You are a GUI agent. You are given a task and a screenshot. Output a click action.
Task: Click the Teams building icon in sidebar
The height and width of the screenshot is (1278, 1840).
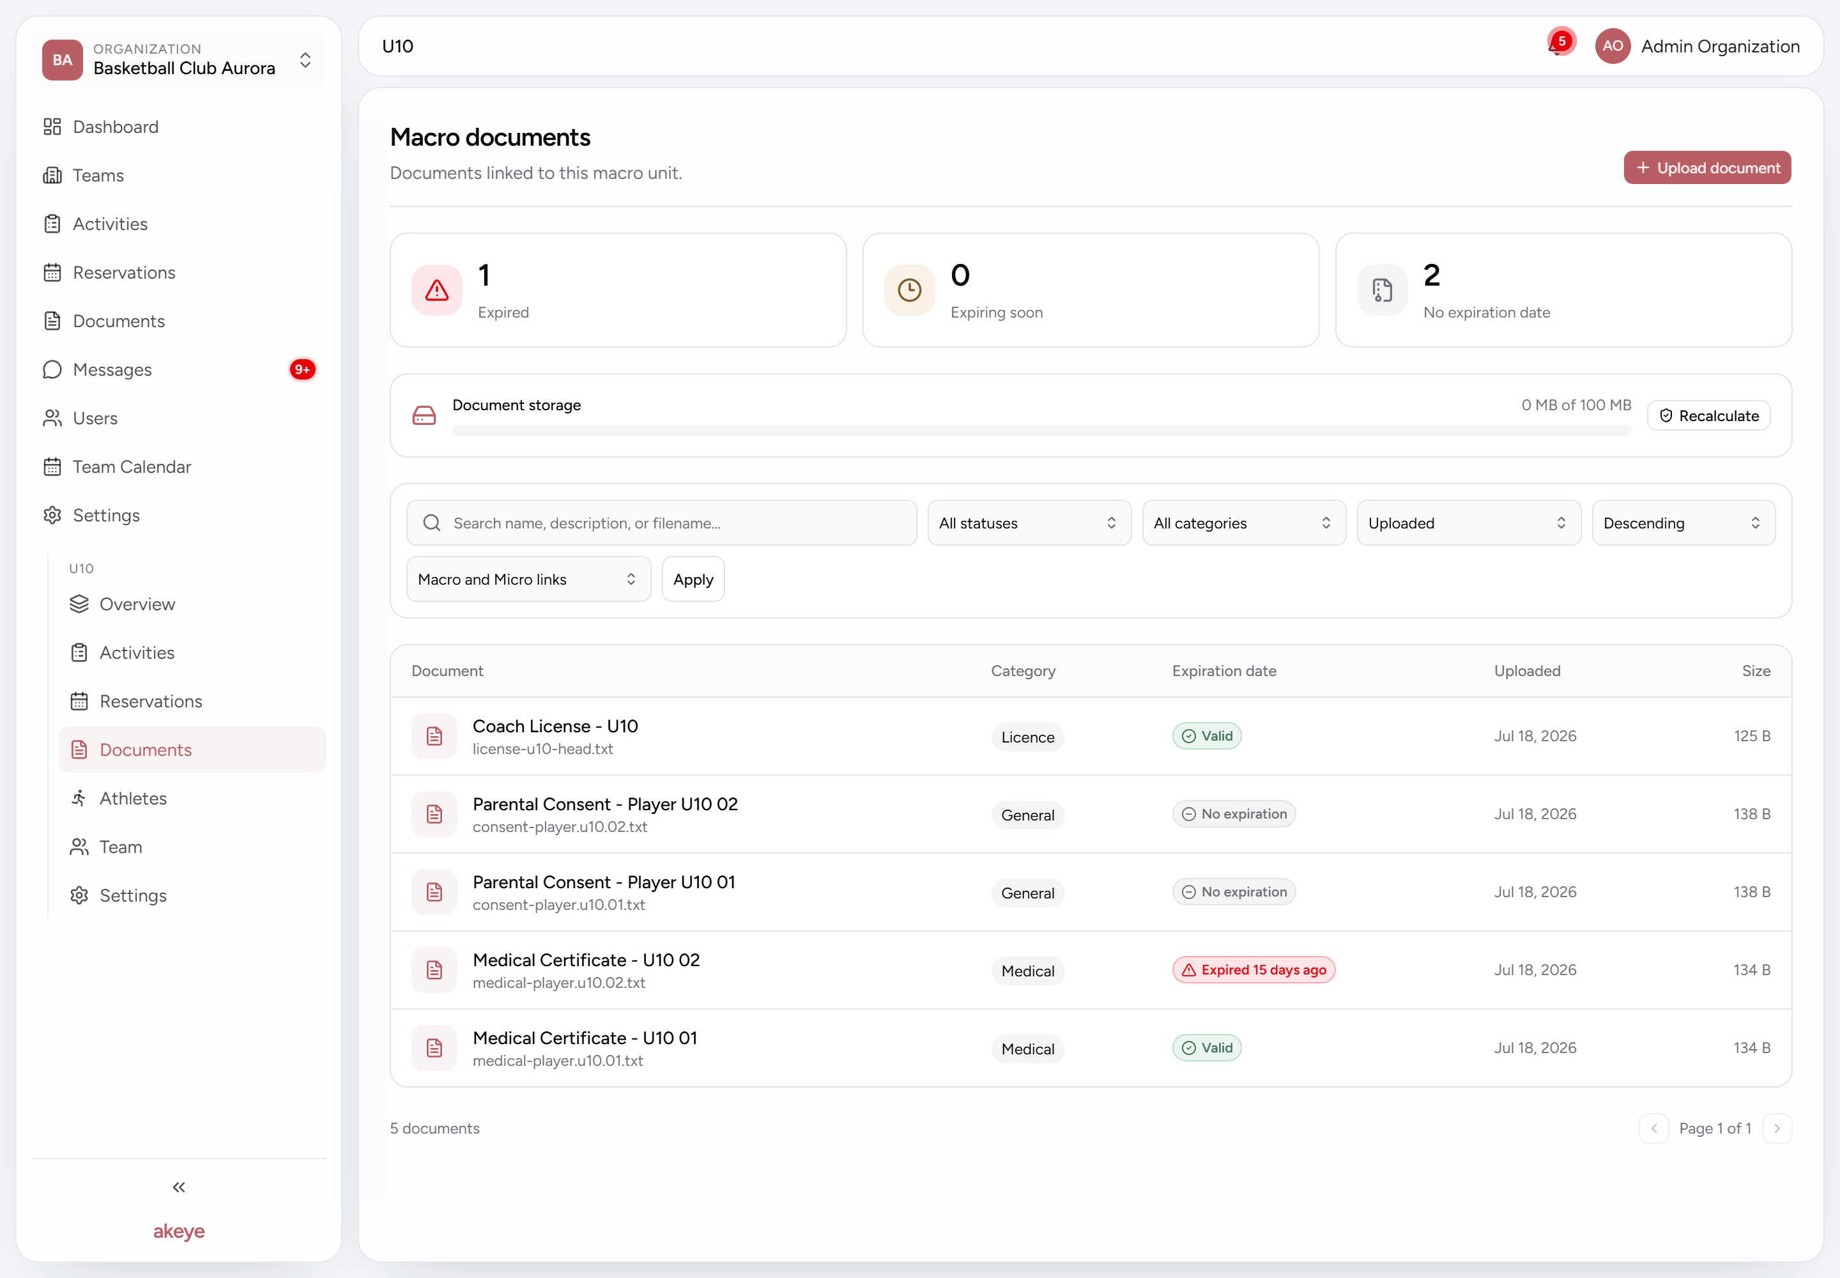coord(52,175)
